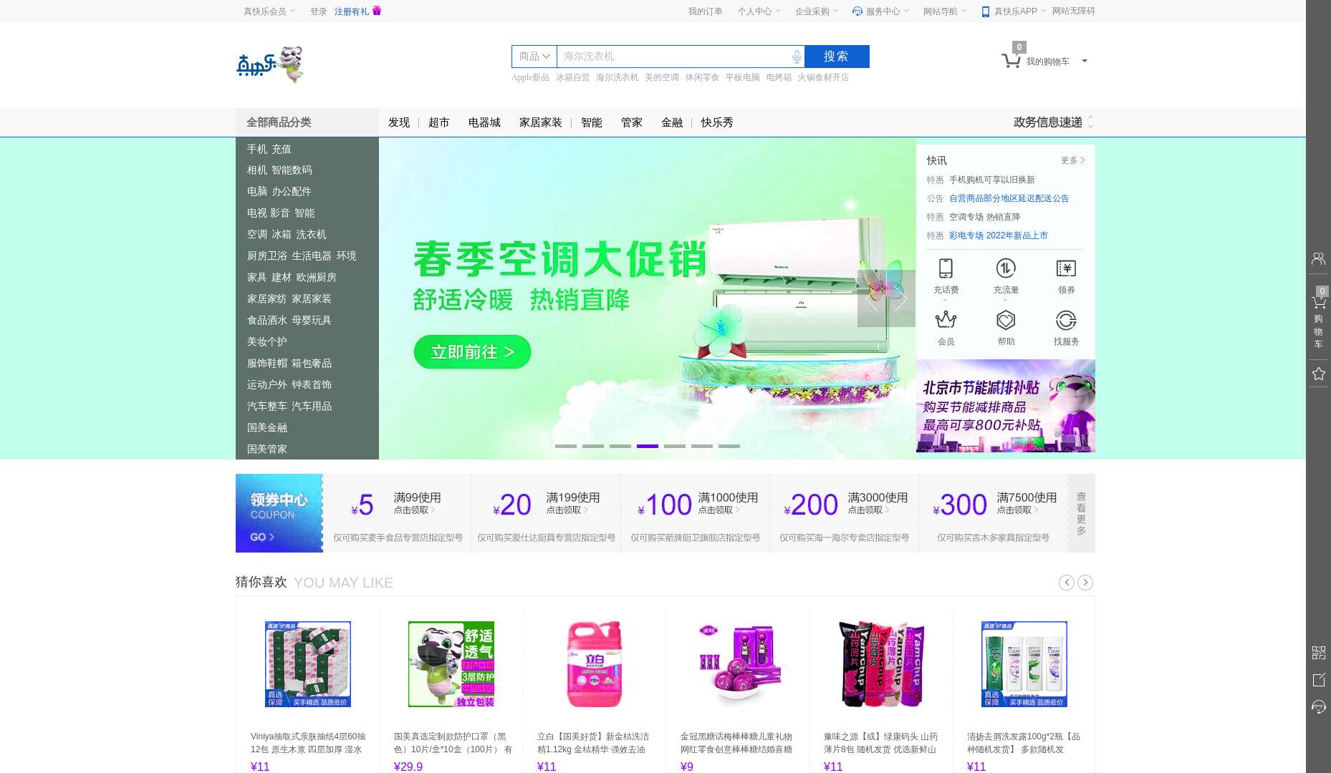Click the 充话费 phone icon
Image resolution: width=1331 pixels, height=773 pixels.
pos(946,268)
